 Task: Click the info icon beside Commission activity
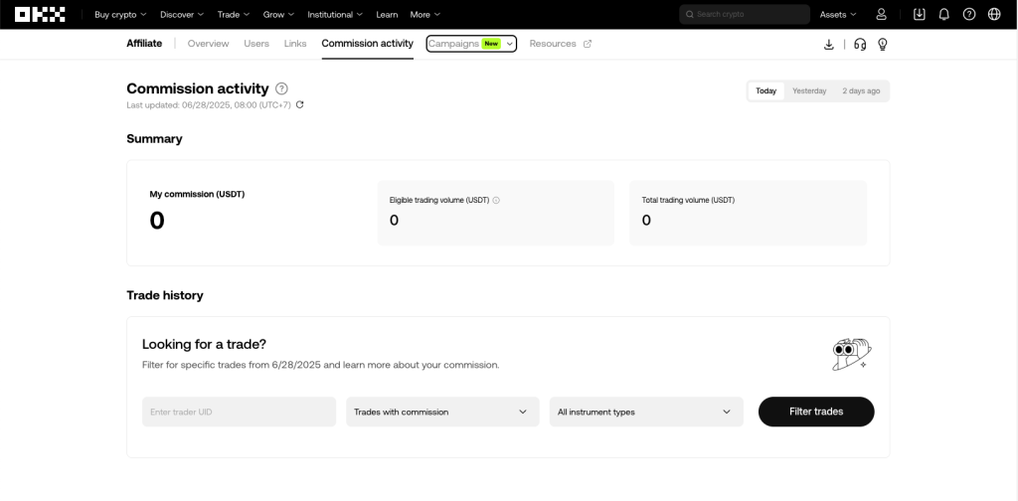[281, 88]
